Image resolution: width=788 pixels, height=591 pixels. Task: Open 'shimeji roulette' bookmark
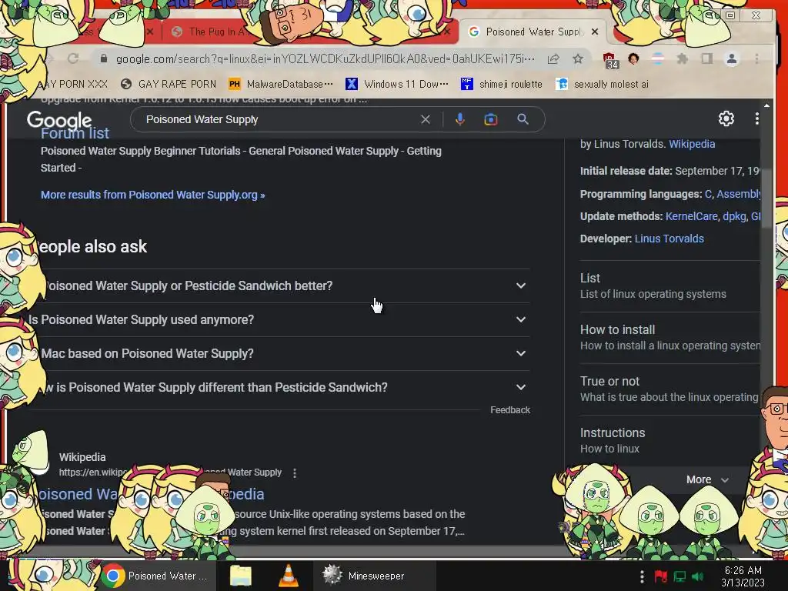502,84
